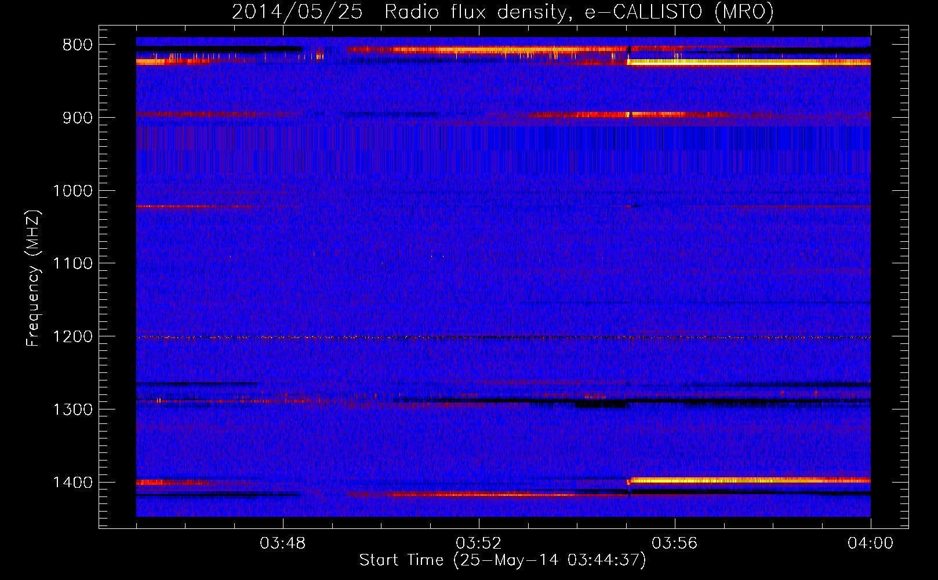Click the 1000 frequency tick label
Screen dimensions: 938x580
(72, 191)
